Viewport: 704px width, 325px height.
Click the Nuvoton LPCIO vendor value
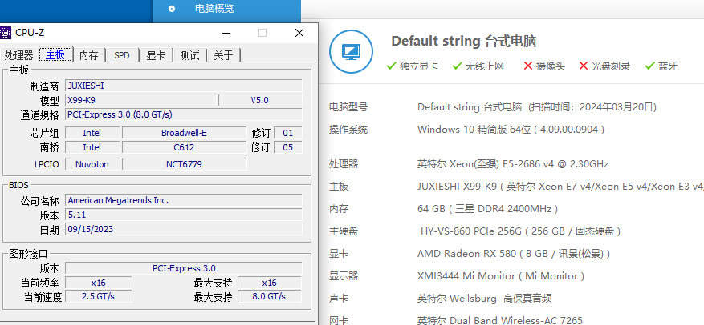tap(92, 164)
